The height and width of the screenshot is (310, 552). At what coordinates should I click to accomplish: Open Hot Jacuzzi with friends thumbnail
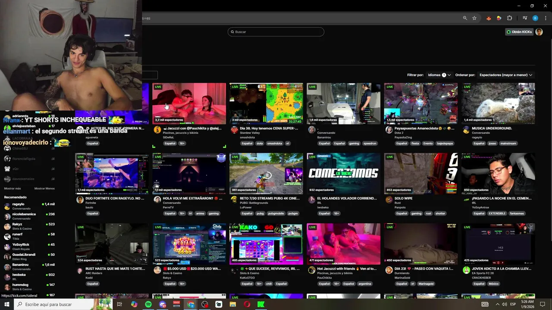tap(344, 244)
